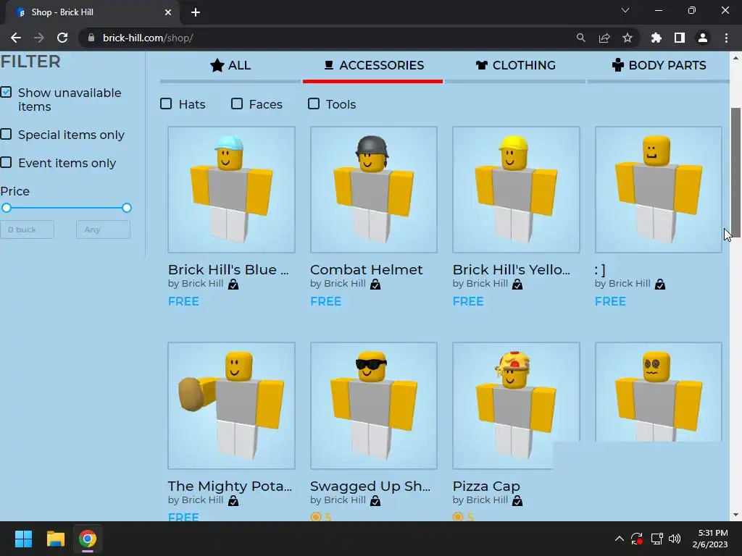Click the maximum price 'Any' field
Image resolution: width=742 pixels, height=556 pixels.
pyautogui.click(x=103, y=229)
